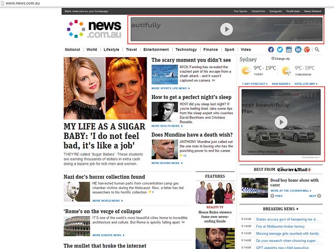Viewport: 334px width, 249px height.
Task: Click the Colosseum Rome thumbnail
Action: coord(77,226)
